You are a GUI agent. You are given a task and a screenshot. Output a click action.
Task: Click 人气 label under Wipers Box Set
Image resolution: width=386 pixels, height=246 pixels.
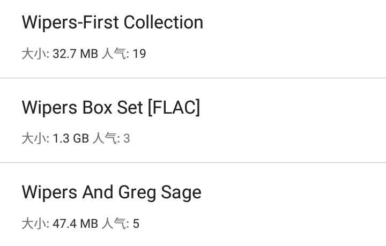pyautogui.click(x=104, y=139)
